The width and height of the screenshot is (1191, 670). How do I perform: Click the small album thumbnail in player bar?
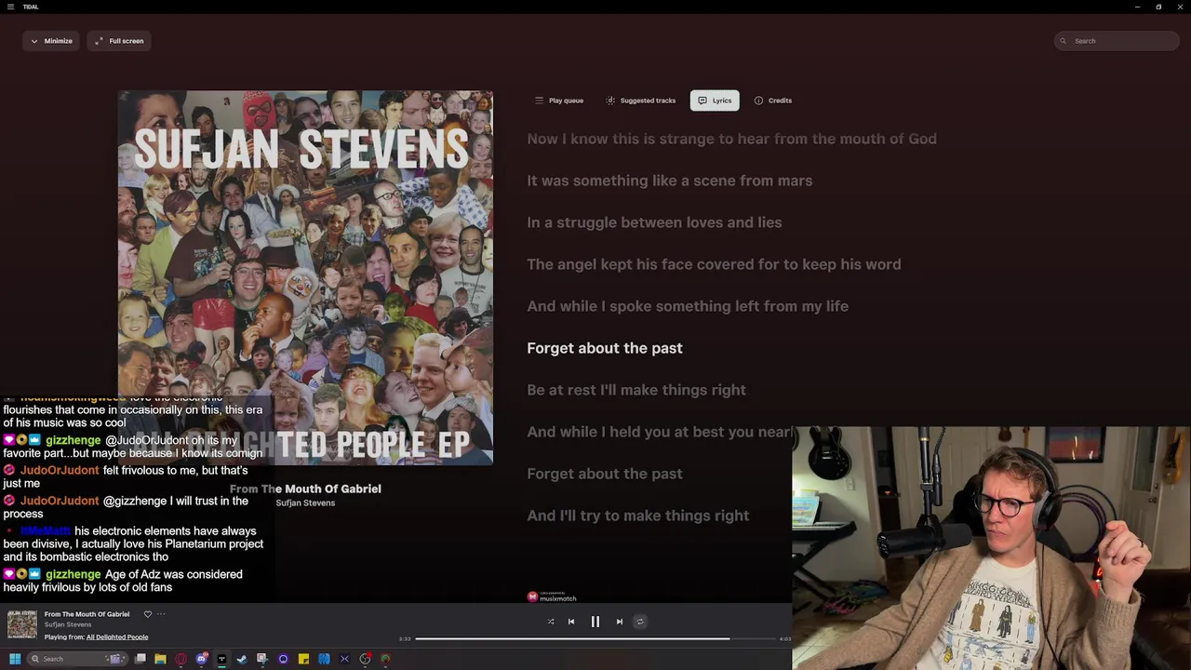(x=22, y=624)
